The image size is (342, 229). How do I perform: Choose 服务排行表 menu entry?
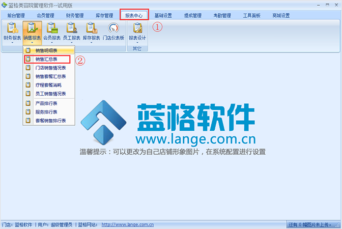click(x=49, y=112)
